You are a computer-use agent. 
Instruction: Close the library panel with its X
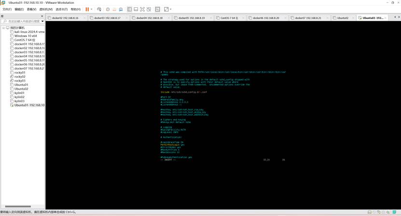pos(42,16)
